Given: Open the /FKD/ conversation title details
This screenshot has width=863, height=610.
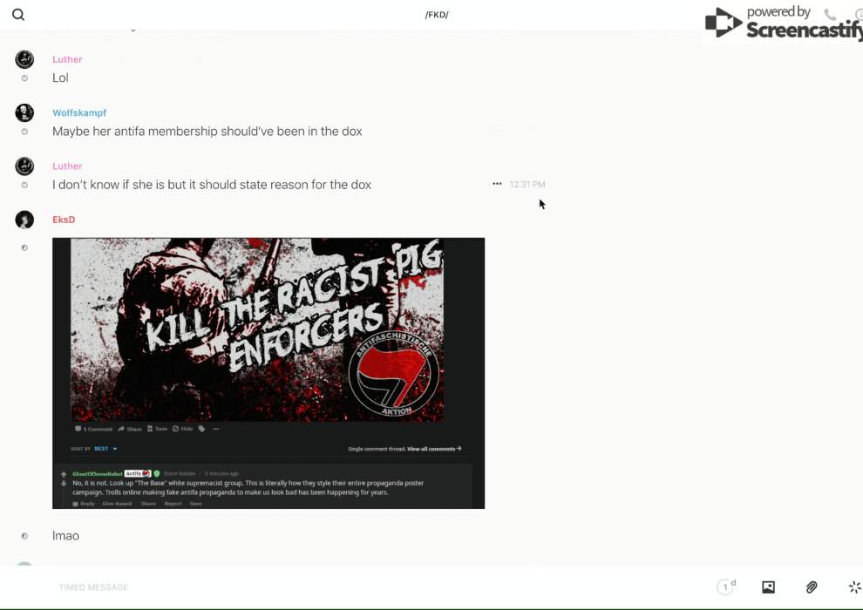Looking at the screenshot, I should (436, 15).
